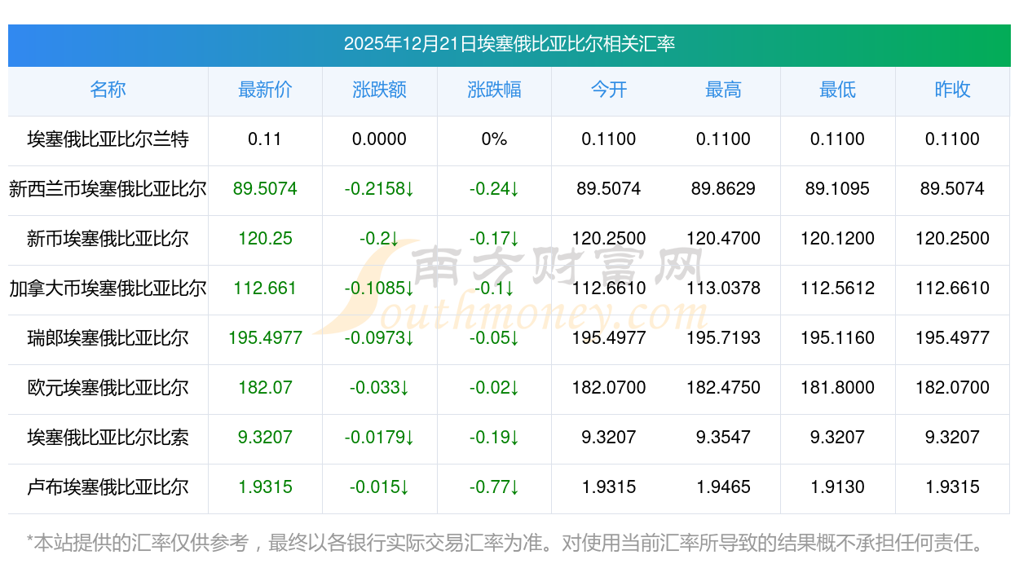Click high value 195.7193
This screenshot has height=568, width=1019.
point(723,338)
